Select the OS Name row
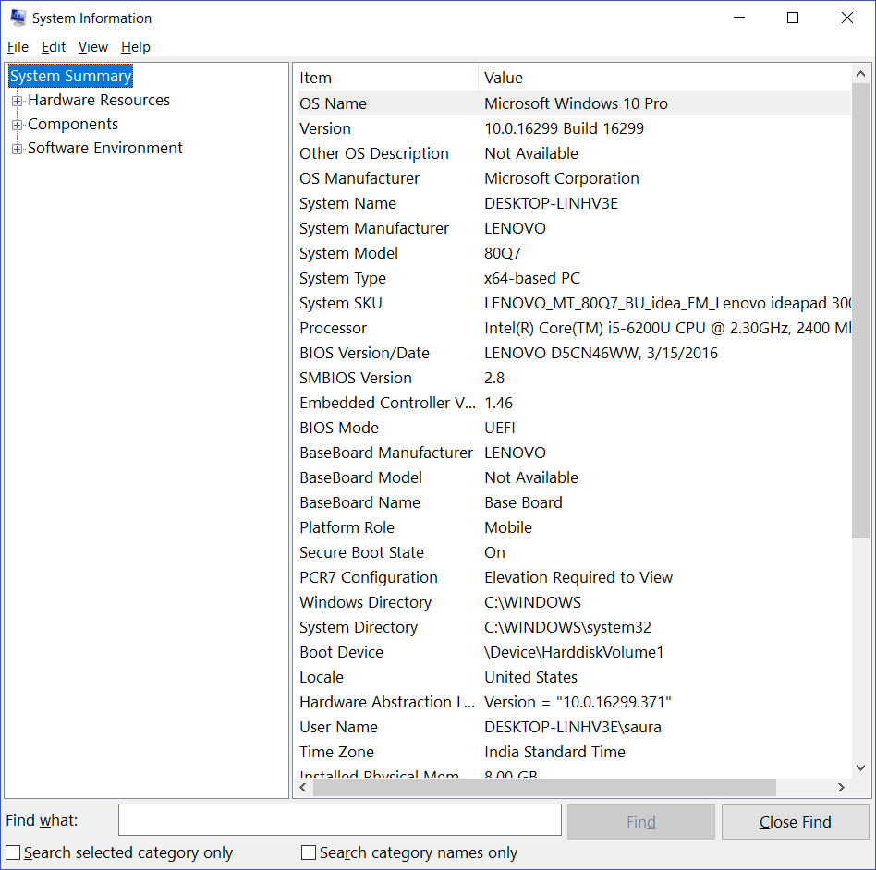Image resolution: width=876 pixels, height=870 pixels. point(574,103)
